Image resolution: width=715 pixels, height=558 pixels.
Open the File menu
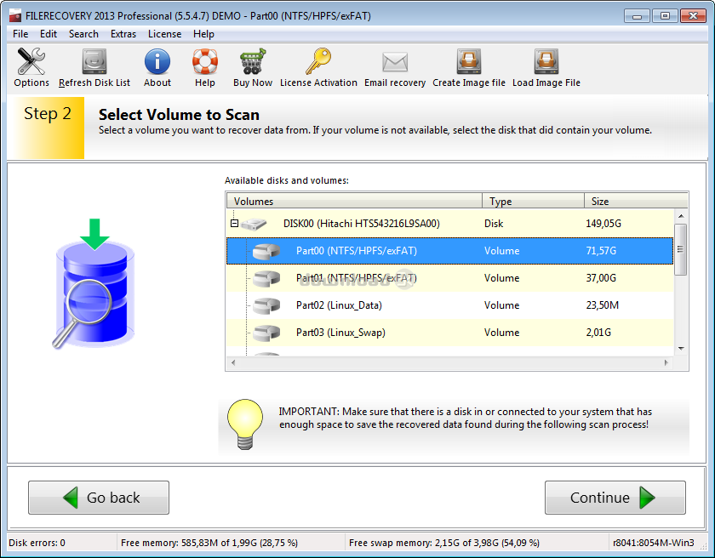click(20, 34)
